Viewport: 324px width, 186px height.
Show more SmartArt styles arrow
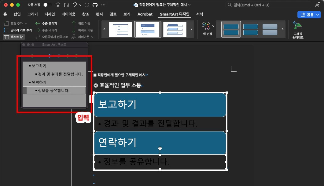pyautogui.click(x=283, y=29)
